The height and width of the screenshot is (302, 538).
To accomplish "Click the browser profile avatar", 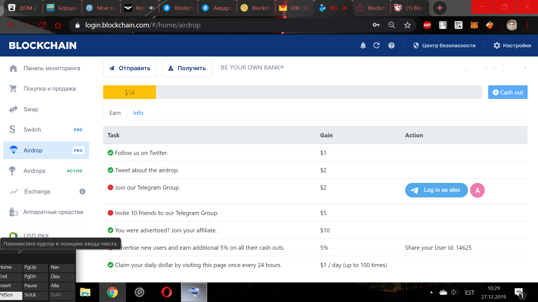I will [x=512, y=25].
